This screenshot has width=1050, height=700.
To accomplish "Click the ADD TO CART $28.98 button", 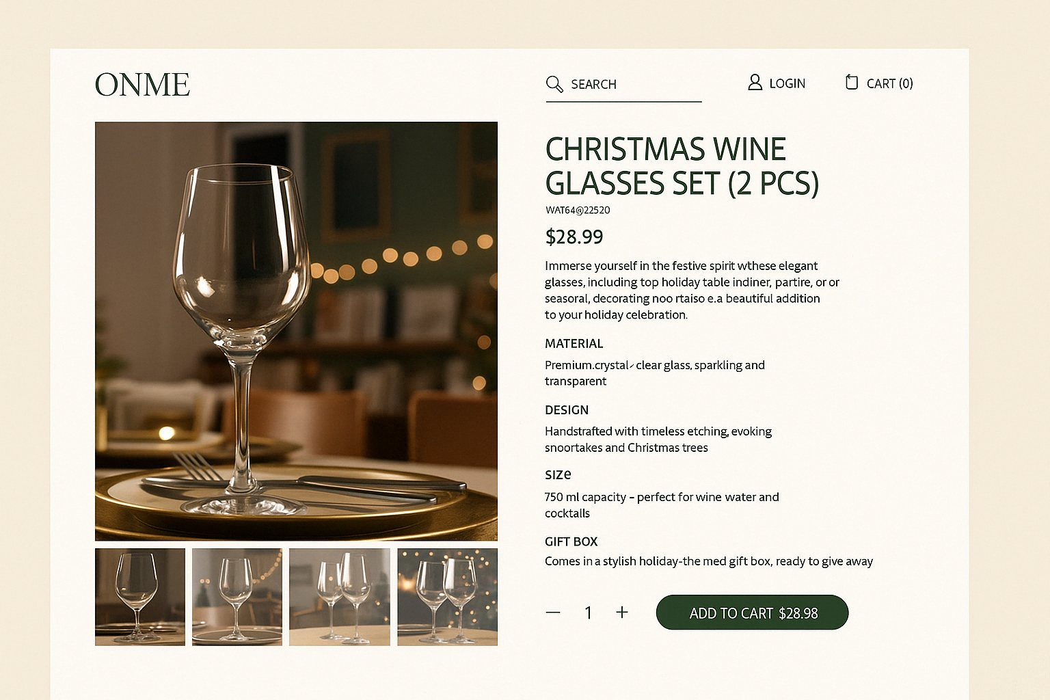I will [x=752, y=612].
